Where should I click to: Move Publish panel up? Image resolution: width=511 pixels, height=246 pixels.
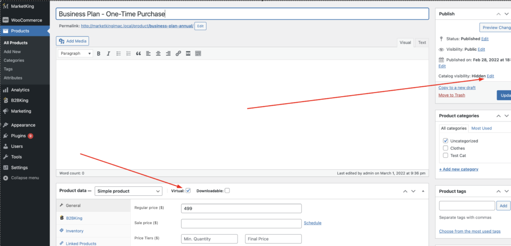point(499,14)
